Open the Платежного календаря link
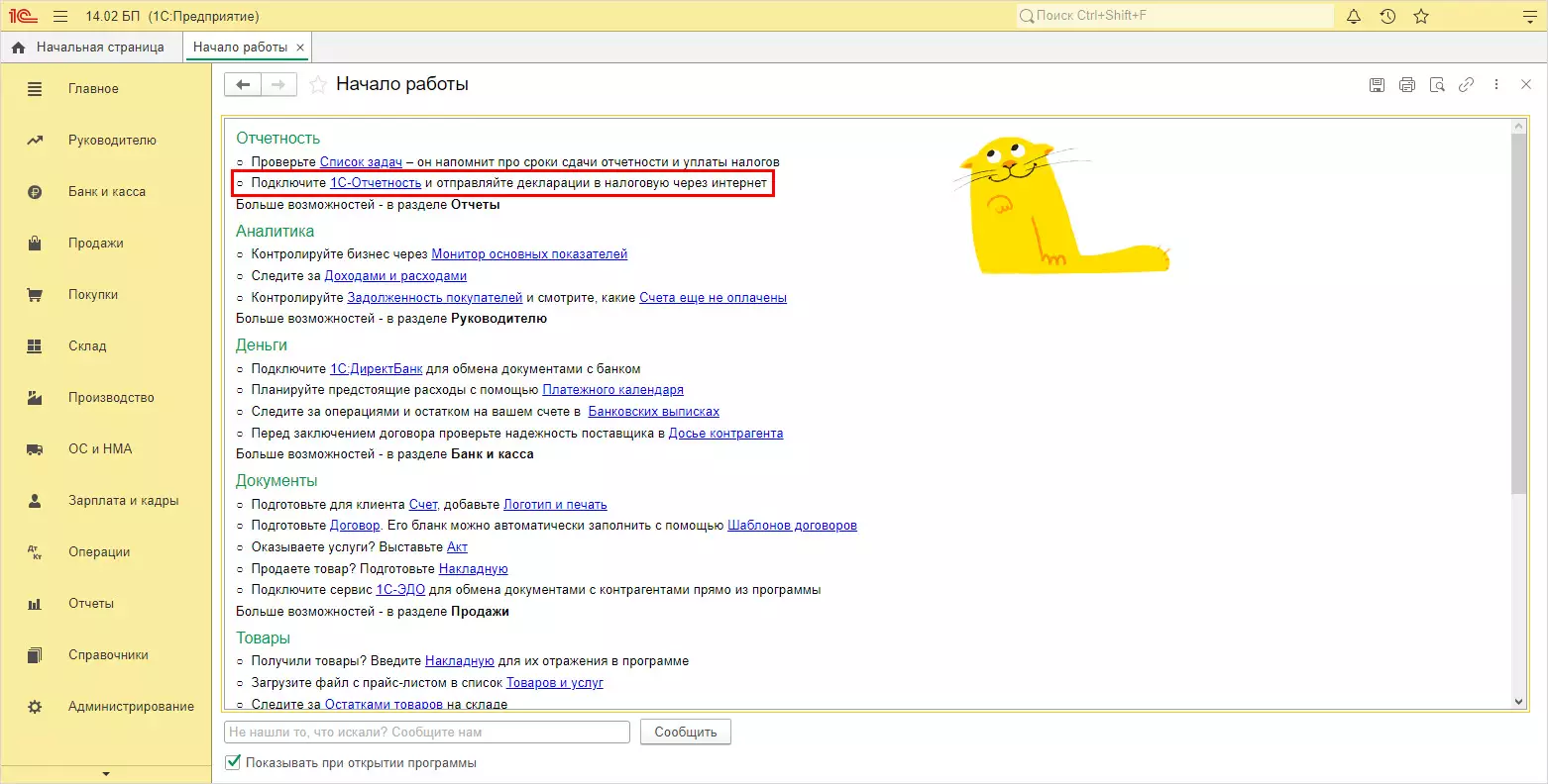 pyautogui.click(x=612, y=390)
